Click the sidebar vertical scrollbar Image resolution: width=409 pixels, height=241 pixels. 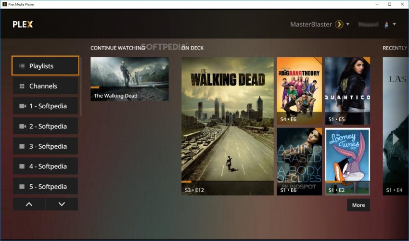(x=81, y=87)
